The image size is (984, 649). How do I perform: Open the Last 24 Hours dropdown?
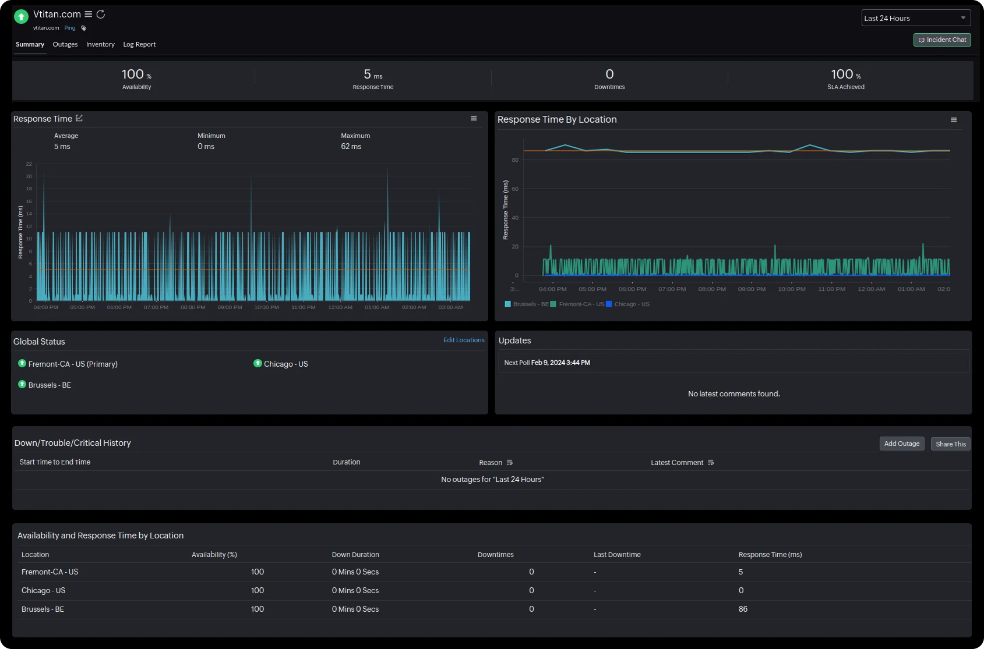(x=916, y=17)
